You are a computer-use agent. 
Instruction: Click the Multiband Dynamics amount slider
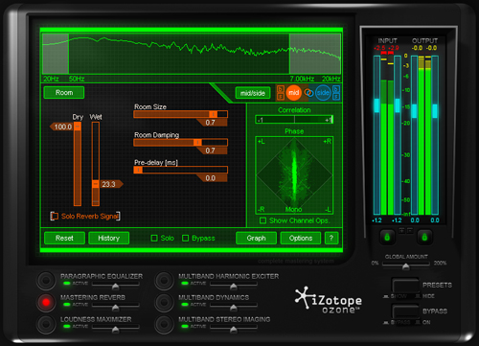click(x=234, y=307)
